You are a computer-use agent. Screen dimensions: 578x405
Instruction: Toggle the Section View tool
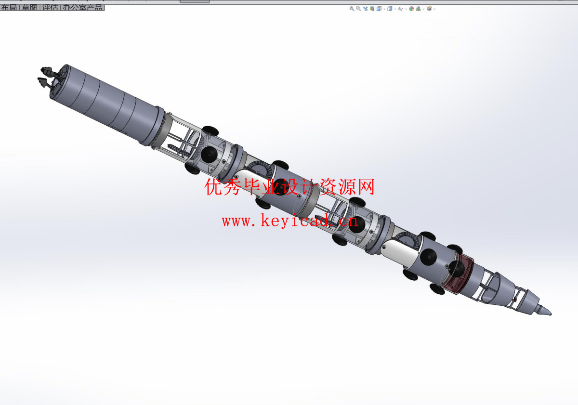point(372,9)
